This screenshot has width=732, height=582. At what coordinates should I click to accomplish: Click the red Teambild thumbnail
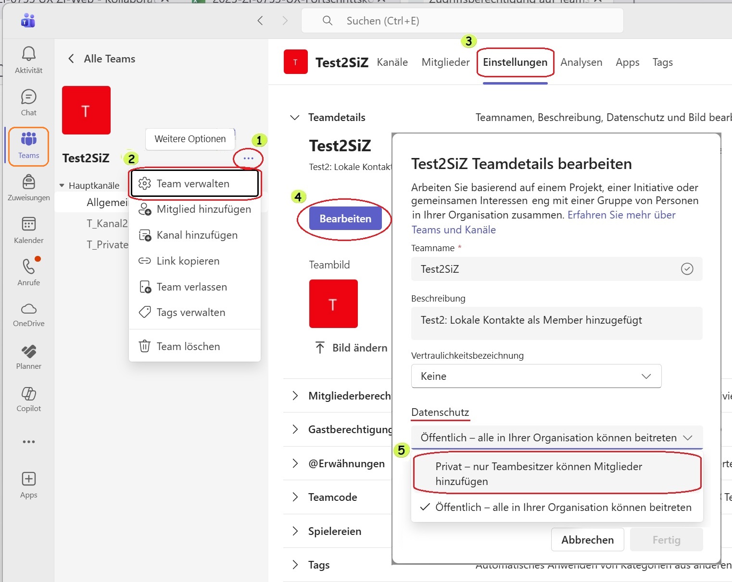tap(333, 304)
